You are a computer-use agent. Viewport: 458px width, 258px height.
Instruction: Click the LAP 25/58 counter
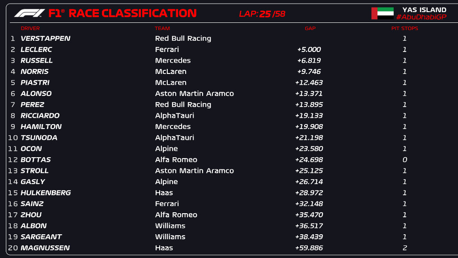tap(262, 14)
